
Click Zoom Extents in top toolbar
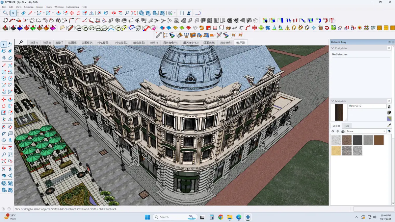(133, 13)
